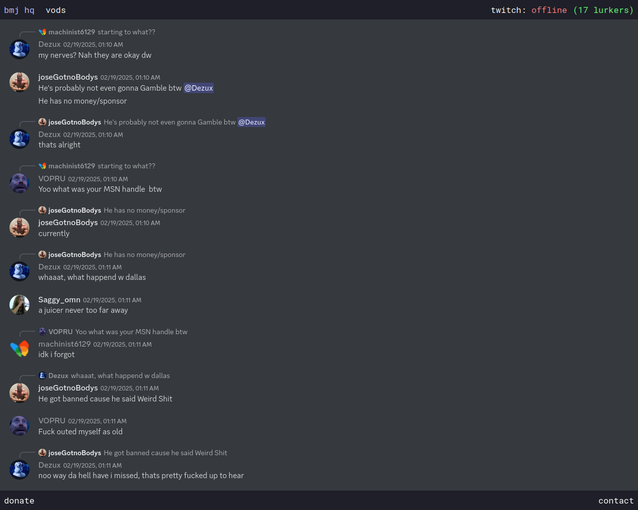Image resolution: width=638 pixels, height=510 pixels.
Task: Click the 17 lurkers count in header
Action: click(604, 10)
